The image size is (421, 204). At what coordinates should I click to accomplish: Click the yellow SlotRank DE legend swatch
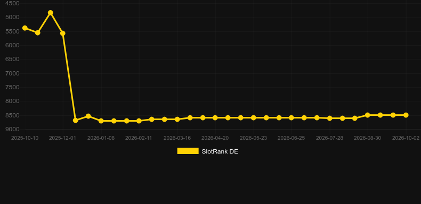click(188, 151)
